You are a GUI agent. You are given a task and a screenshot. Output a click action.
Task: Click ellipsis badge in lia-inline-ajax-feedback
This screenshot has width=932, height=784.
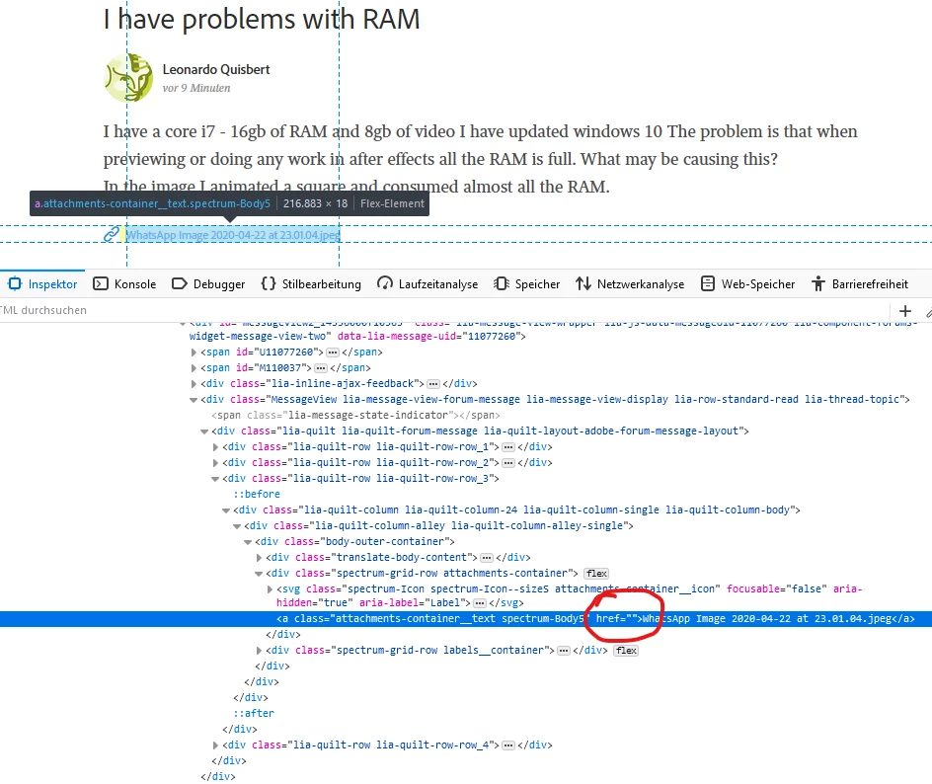pyautogui.click(x=433, y=384)
